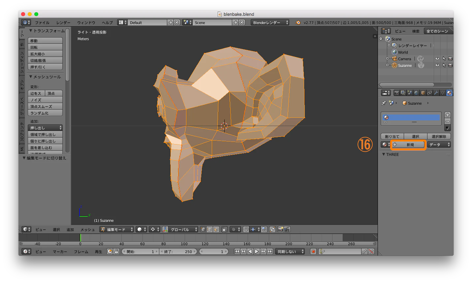Add a material slot with plus
Screen dimensions: 472x282
coord(448,115)
